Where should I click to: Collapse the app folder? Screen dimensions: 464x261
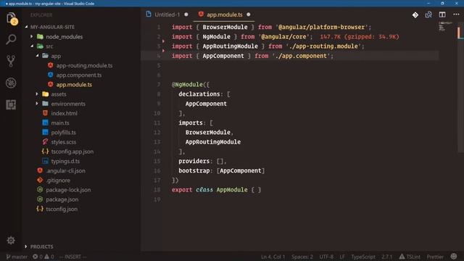pos(37,56)
